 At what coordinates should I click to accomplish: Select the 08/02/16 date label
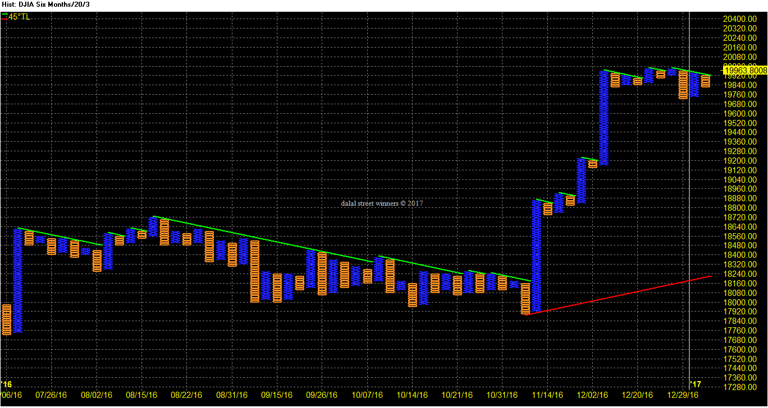click(x=98, y=395)
